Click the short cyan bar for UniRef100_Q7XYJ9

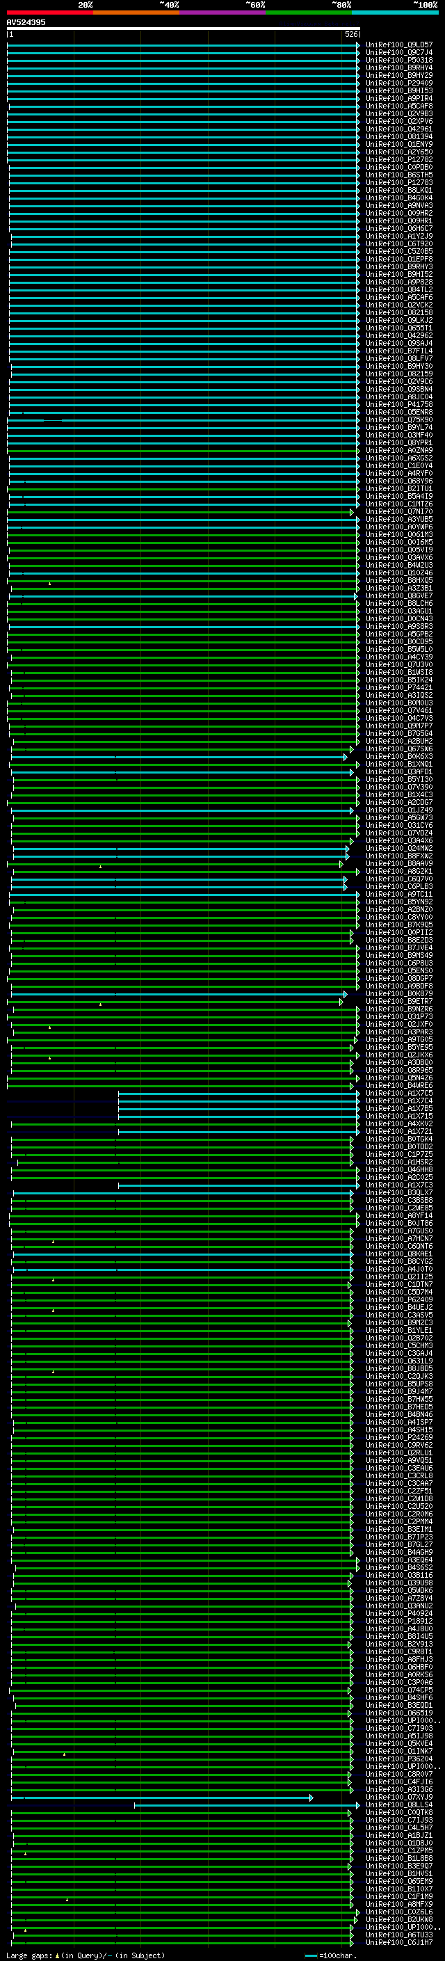tap(162, 1798)
